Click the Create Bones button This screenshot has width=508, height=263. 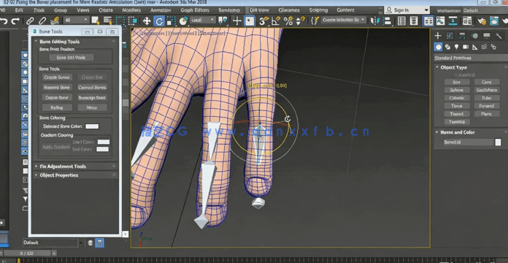coord(57,77)
